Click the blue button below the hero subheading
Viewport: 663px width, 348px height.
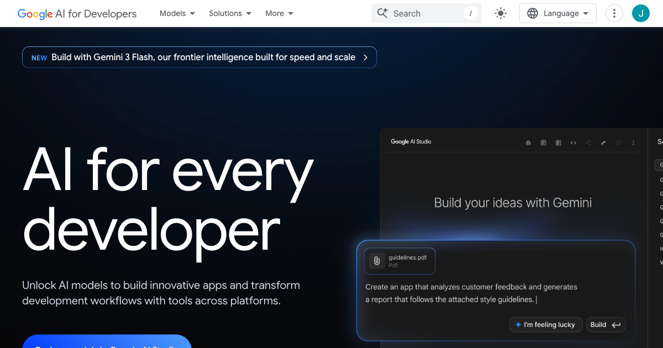pos(107,341)
